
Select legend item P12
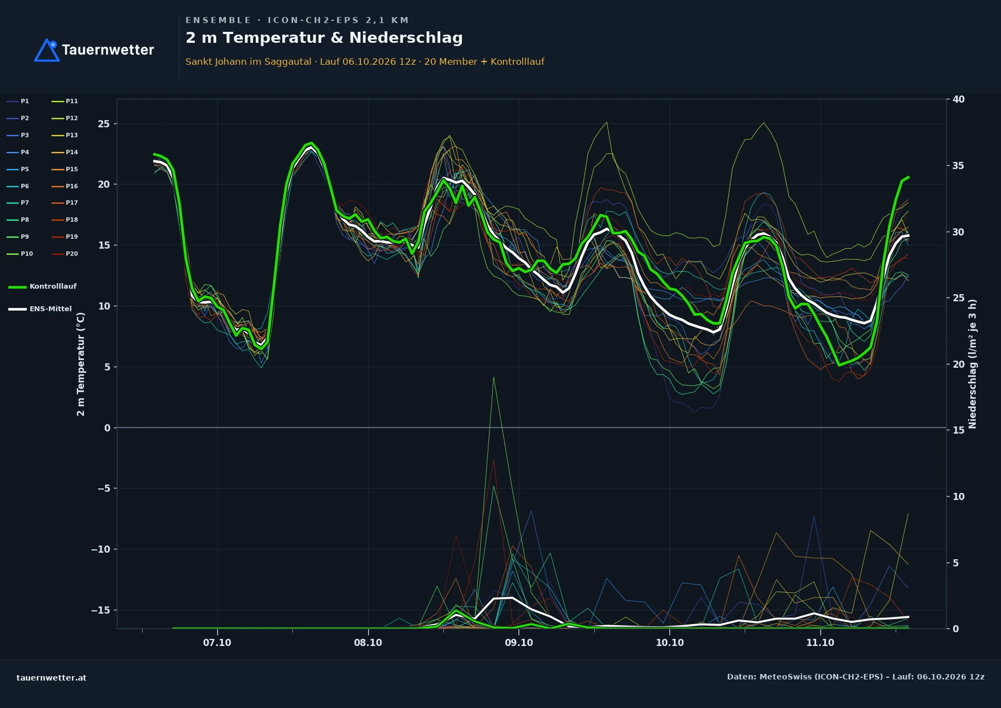pos(65,118)
